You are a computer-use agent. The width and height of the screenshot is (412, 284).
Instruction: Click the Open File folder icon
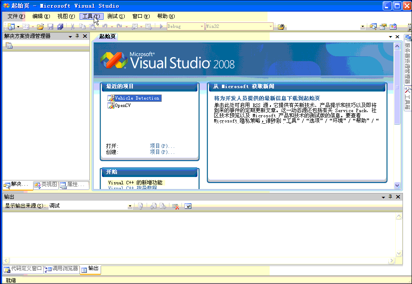40,27
